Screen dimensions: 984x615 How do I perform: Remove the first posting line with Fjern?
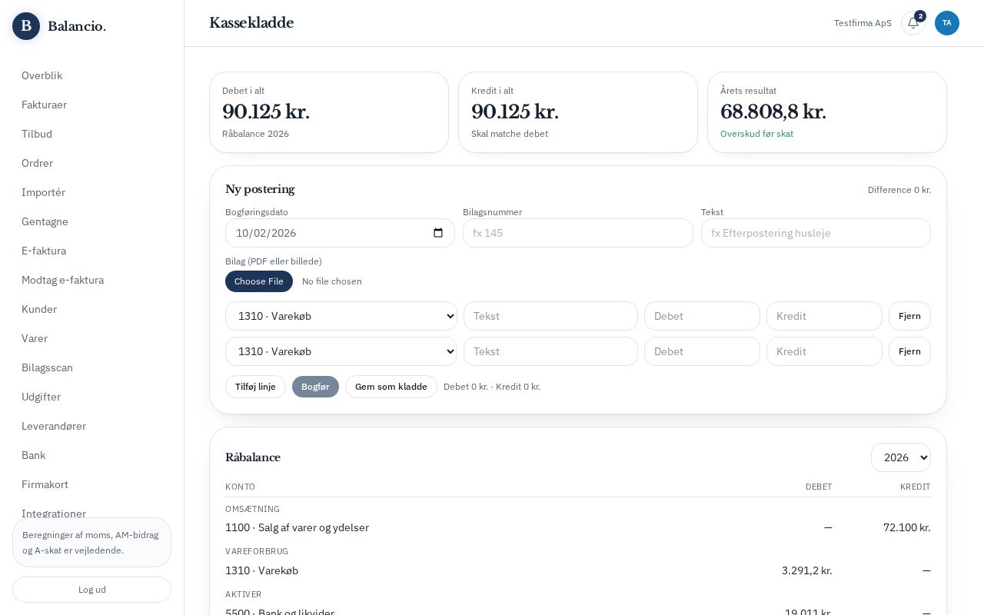point(909,316)
